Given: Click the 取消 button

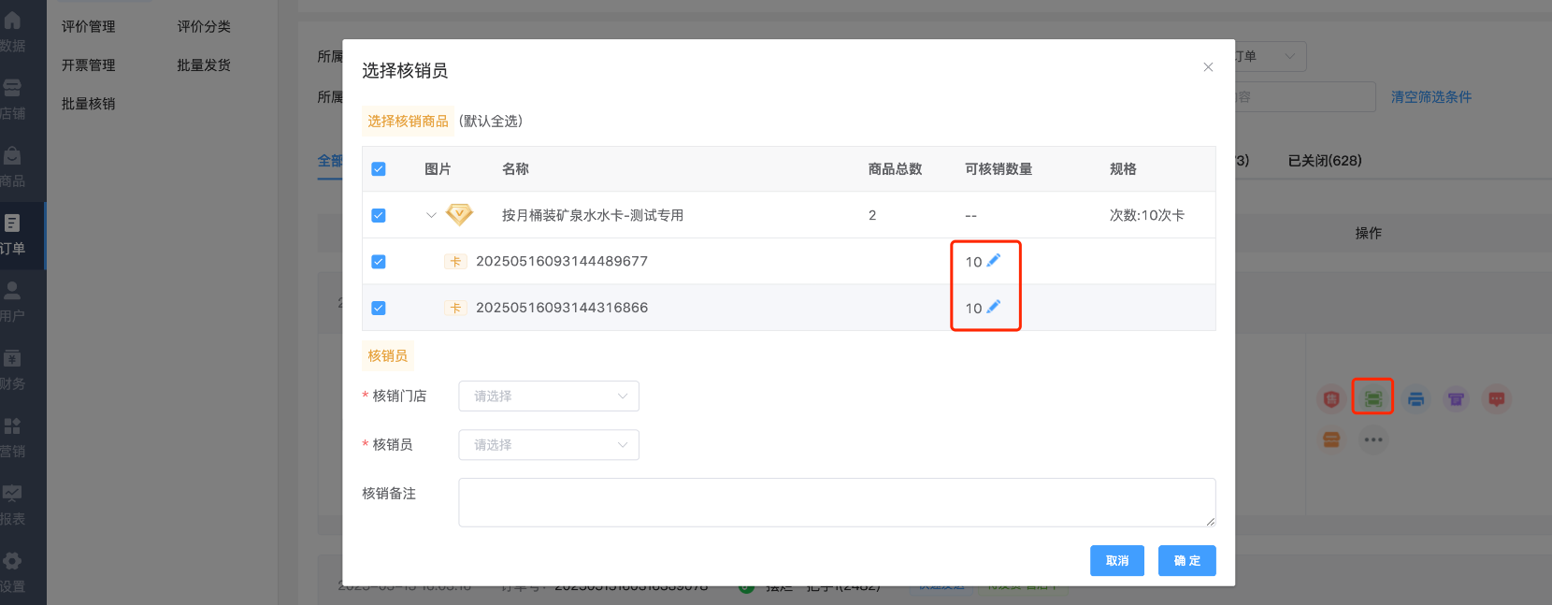Looking at the screenshot, I should tap(1117, 560).
